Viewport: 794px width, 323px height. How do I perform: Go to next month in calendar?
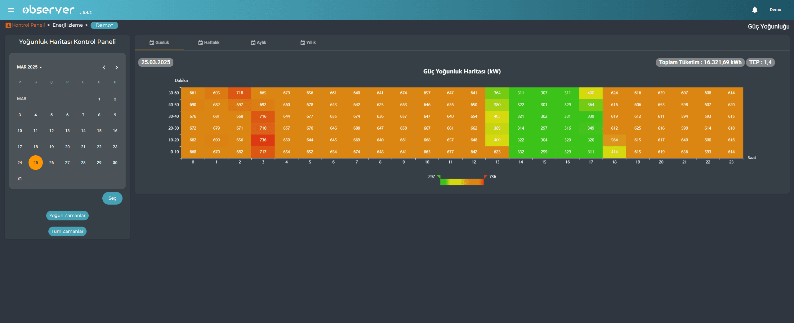(117, 67)
